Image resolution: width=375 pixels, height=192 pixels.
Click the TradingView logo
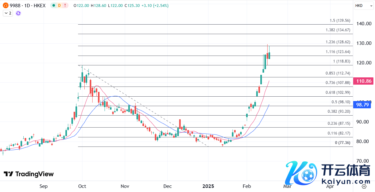coord(29,174)
